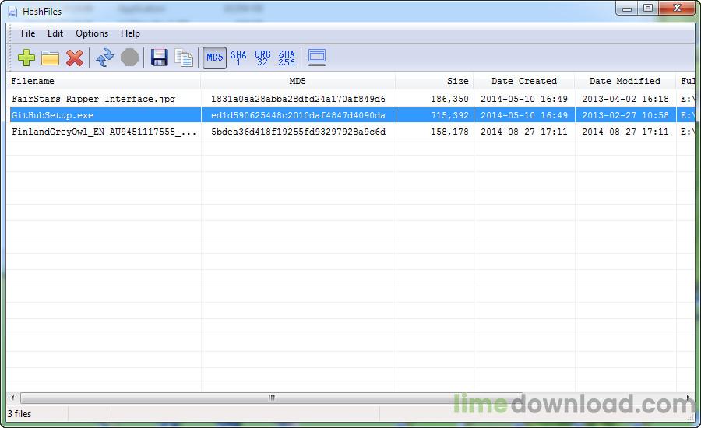Screen dimensions: 701x428
Task: Select FairStars Ripper Interface.jpg row
Action: (x=350, y=99)
